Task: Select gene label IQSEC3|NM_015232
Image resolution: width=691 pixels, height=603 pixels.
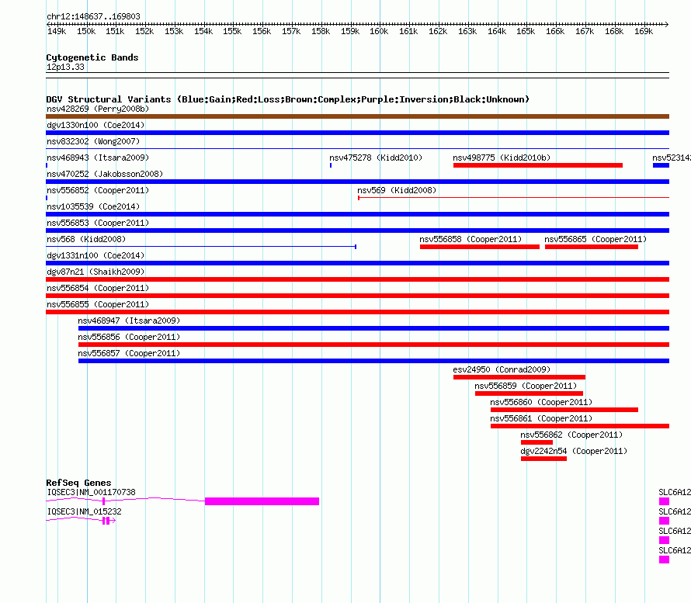Action: coord(84,511)
